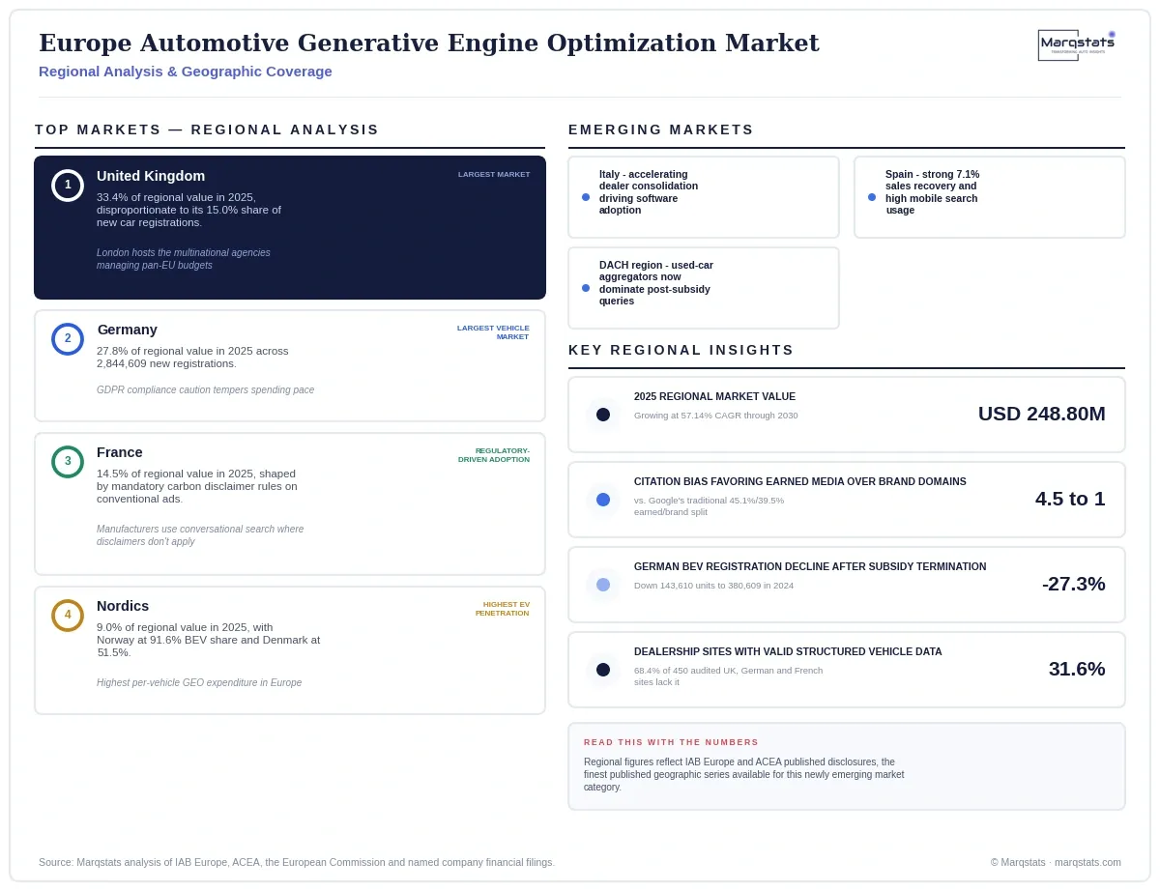Click Italy dealer consolidation text
The width and height of the screenshot is (1160, 891).
(x=649, y=192)
